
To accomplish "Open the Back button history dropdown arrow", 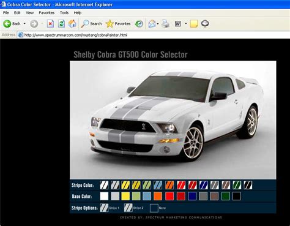I will (x=24, y=24).
